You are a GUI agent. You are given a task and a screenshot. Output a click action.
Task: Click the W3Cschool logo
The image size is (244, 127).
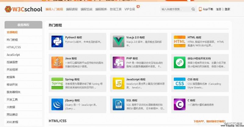tap(23, 9)
